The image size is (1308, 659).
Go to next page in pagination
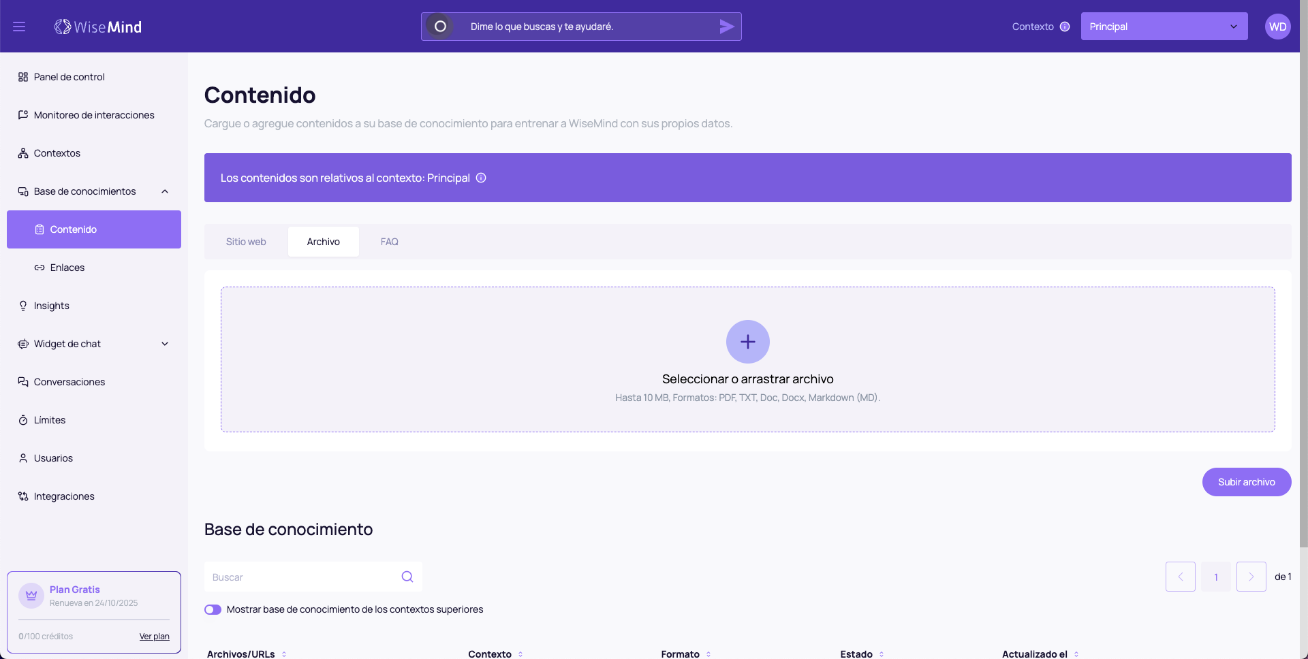click(1251, 577)
